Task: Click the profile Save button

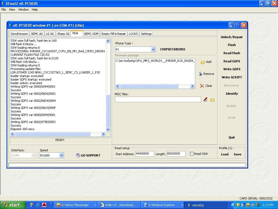Action: coord(238,154)
